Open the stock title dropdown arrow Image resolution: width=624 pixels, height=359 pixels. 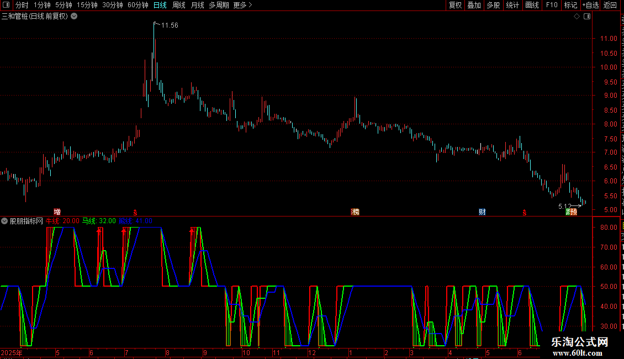[74, 17]
